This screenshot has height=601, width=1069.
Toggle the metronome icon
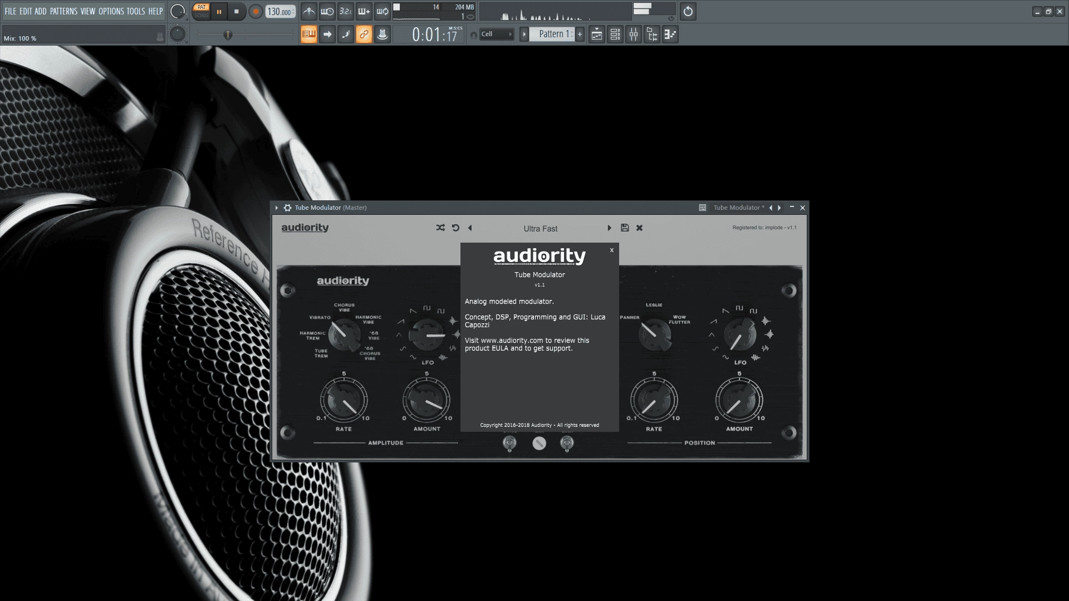tap(308, 11)
